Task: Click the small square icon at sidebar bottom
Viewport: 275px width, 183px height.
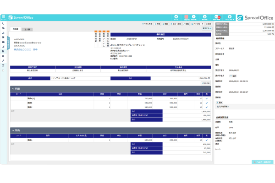Action: pos(3,70)
